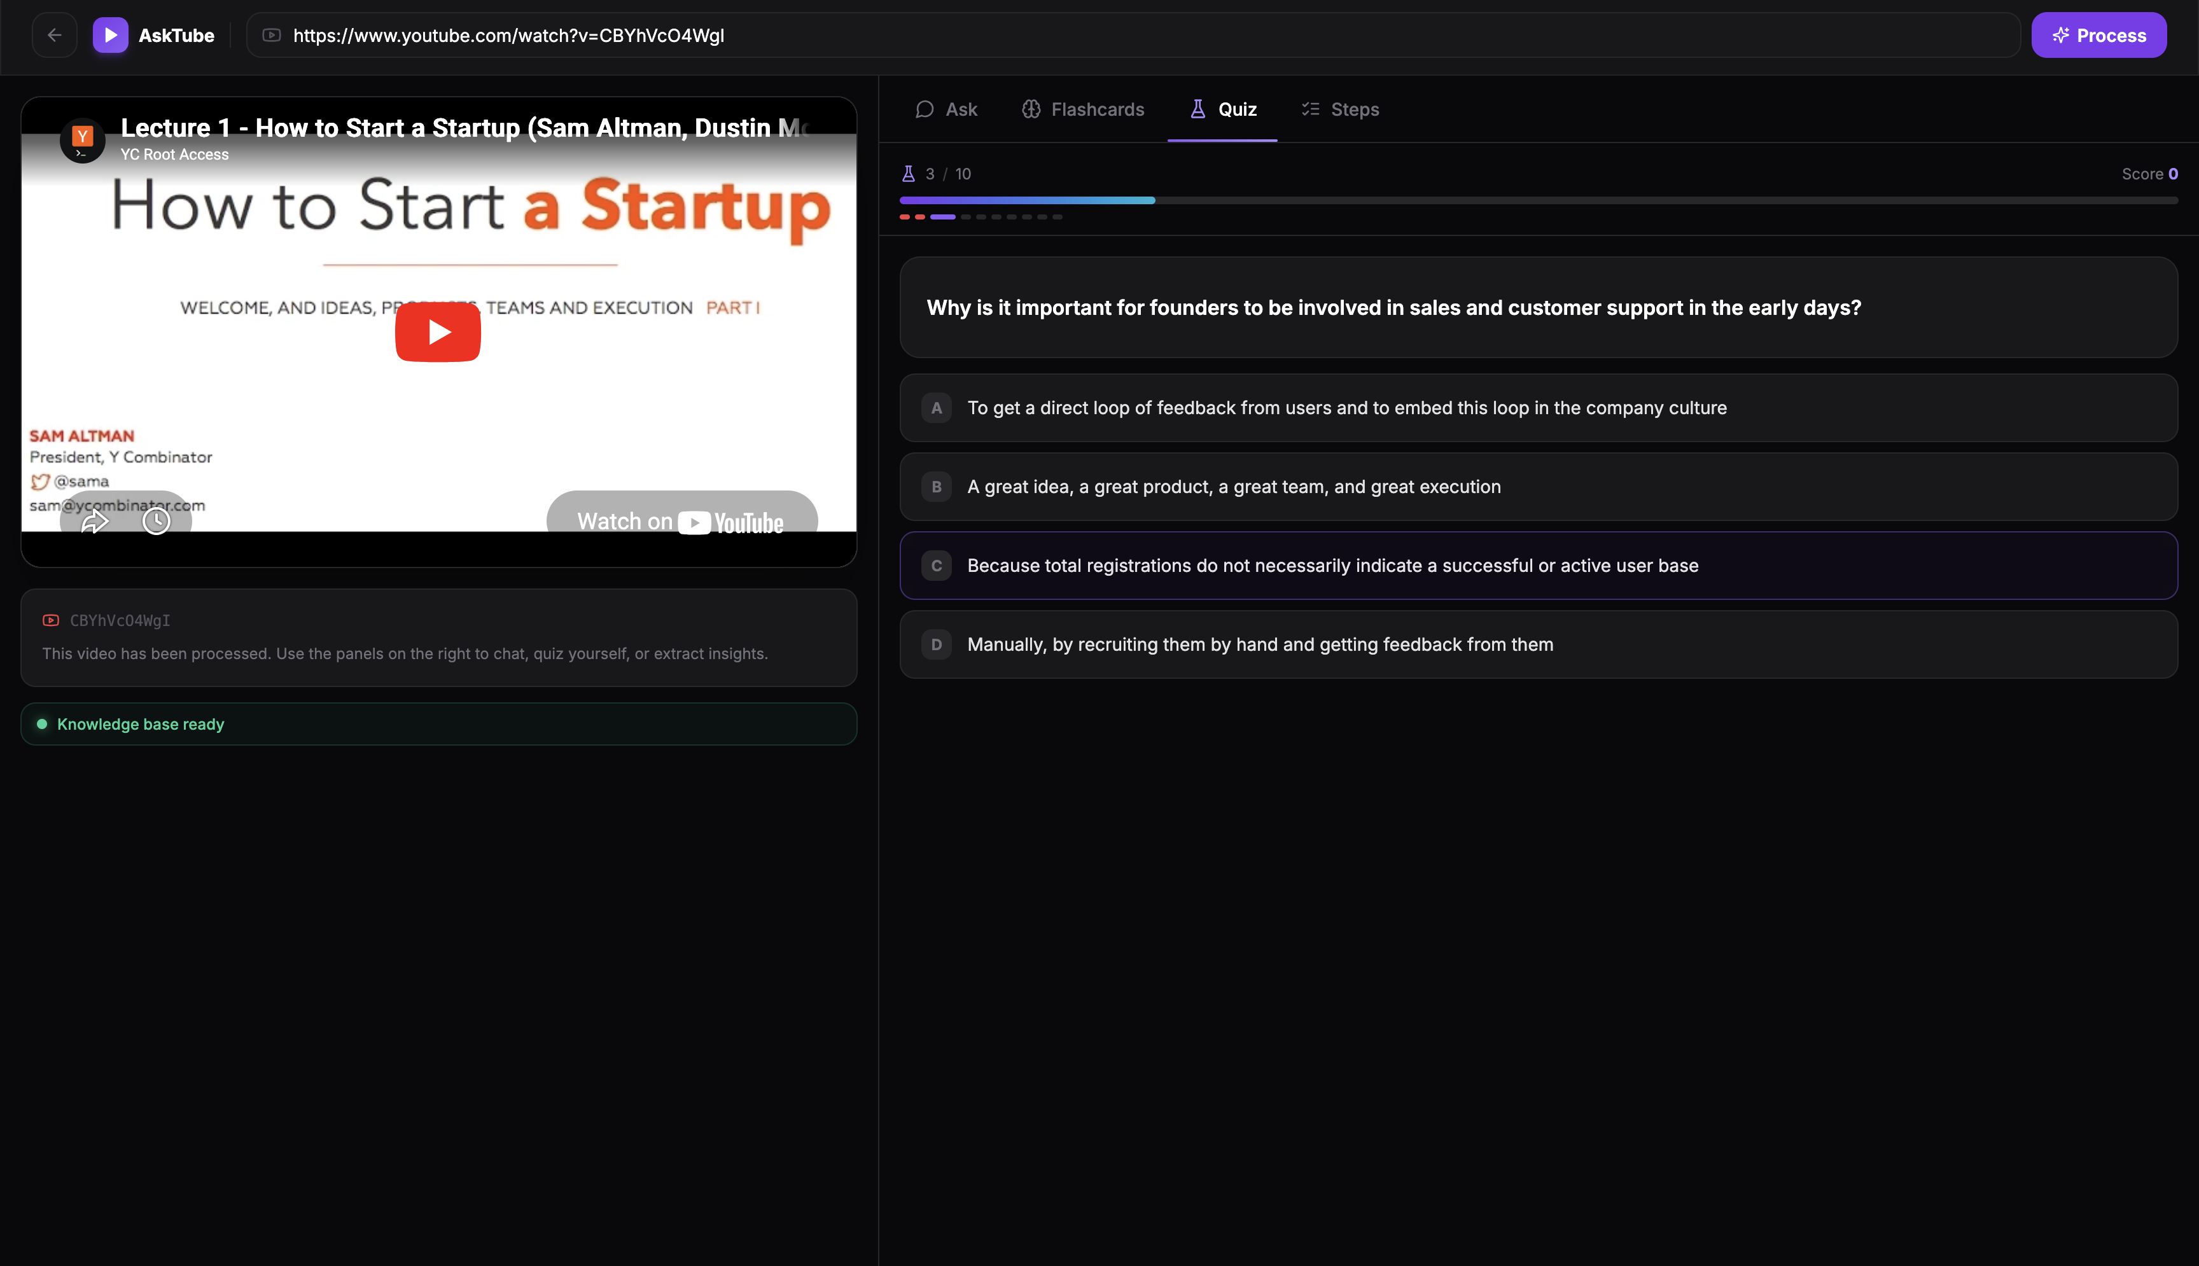This screenshot has width=2199, height=1266.
Task: Click the flask icon beside 3 / 10
Action: (908, 174)
